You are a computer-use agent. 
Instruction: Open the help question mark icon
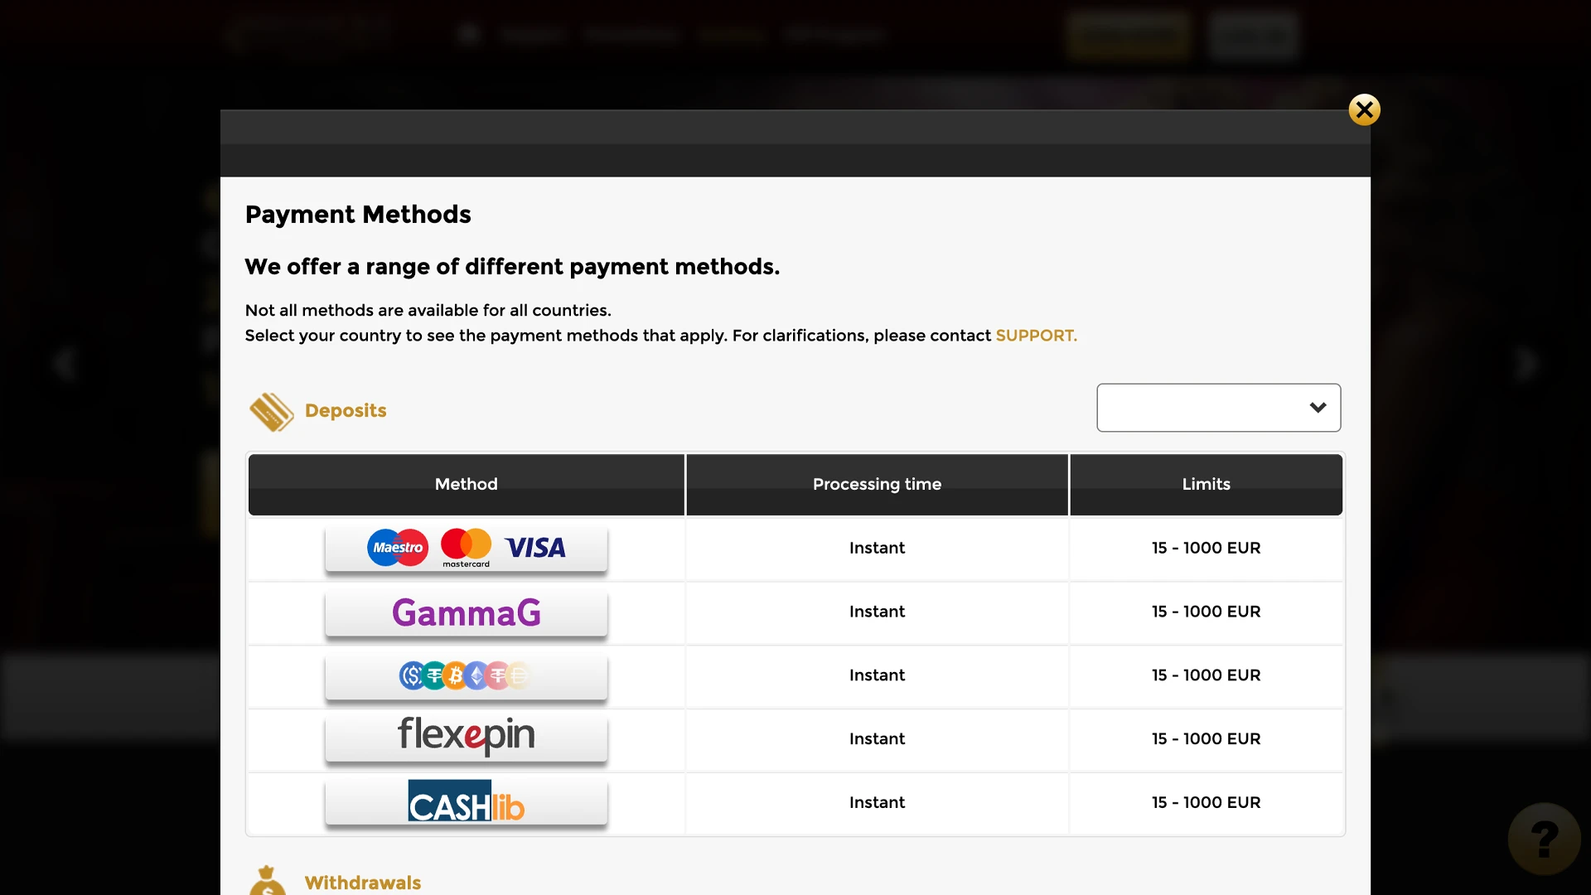point(1543,839)
